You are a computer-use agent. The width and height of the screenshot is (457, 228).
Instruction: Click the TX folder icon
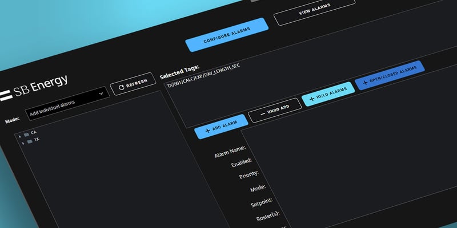click(x=30, y=141)
